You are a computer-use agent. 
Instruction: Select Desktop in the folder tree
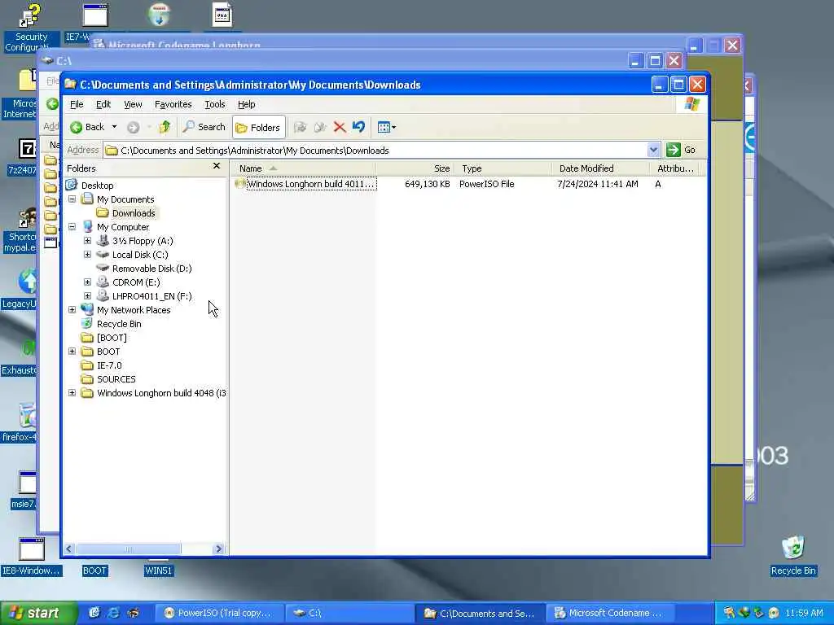click(97, 186)
